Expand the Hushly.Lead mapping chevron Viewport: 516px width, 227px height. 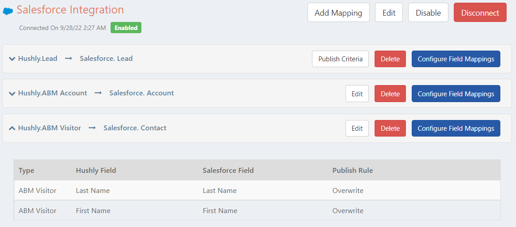(12, 59)
